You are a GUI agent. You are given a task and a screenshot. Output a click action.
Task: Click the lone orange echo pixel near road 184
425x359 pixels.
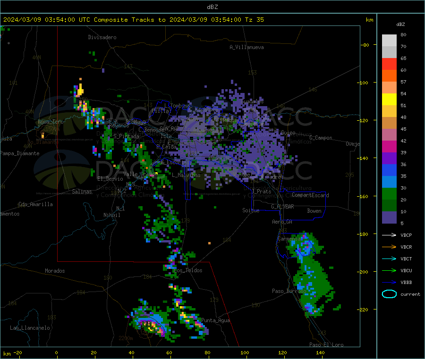[x=209, y=243]
